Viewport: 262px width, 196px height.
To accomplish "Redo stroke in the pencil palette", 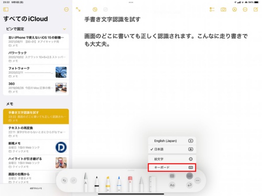I will pyautogui.click(x=73, y=180).
